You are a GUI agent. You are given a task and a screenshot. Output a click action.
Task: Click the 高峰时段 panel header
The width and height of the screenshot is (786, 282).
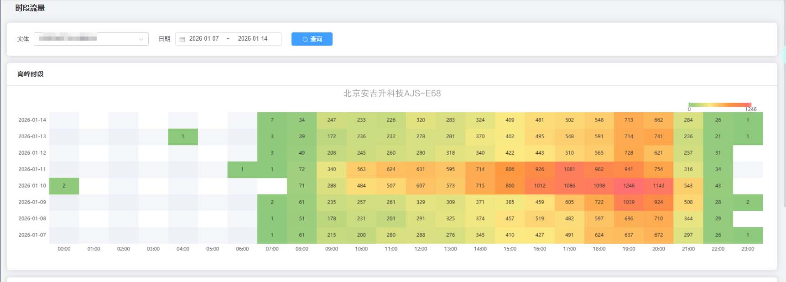tap(31, 74)
